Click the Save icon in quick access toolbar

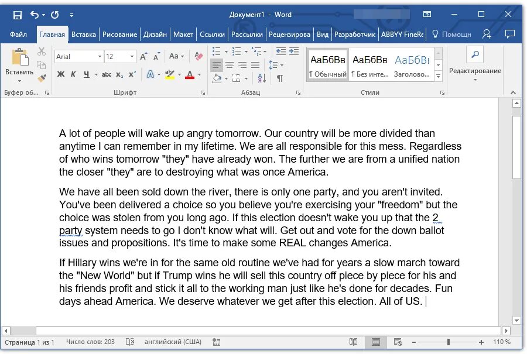point(18,15)
